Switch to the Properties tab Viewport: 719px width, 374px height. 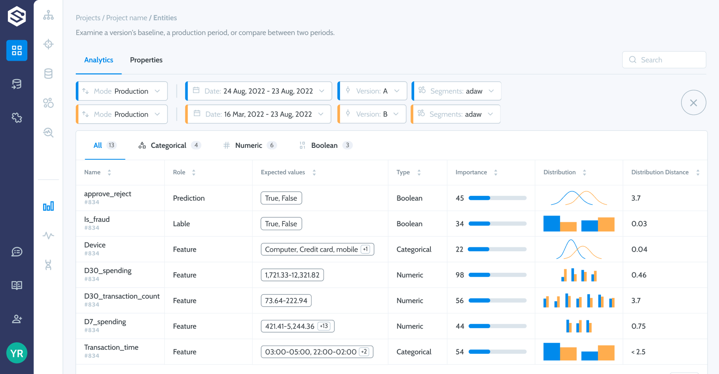[146, 60]
